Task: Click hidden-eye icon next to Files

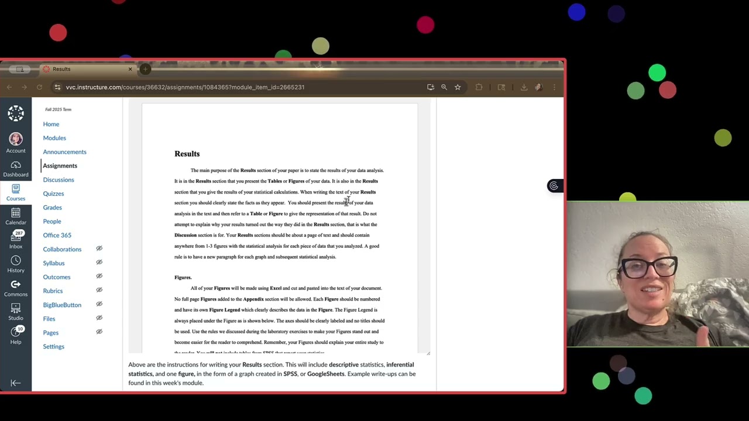Action: [99, 318]
